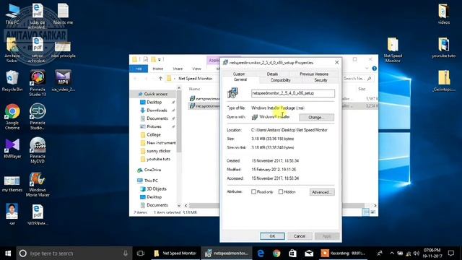Image resolution: width=462 pixels, height=260 pixels.
Task: Switch to large icons view button
Action: tap(373, 212)
